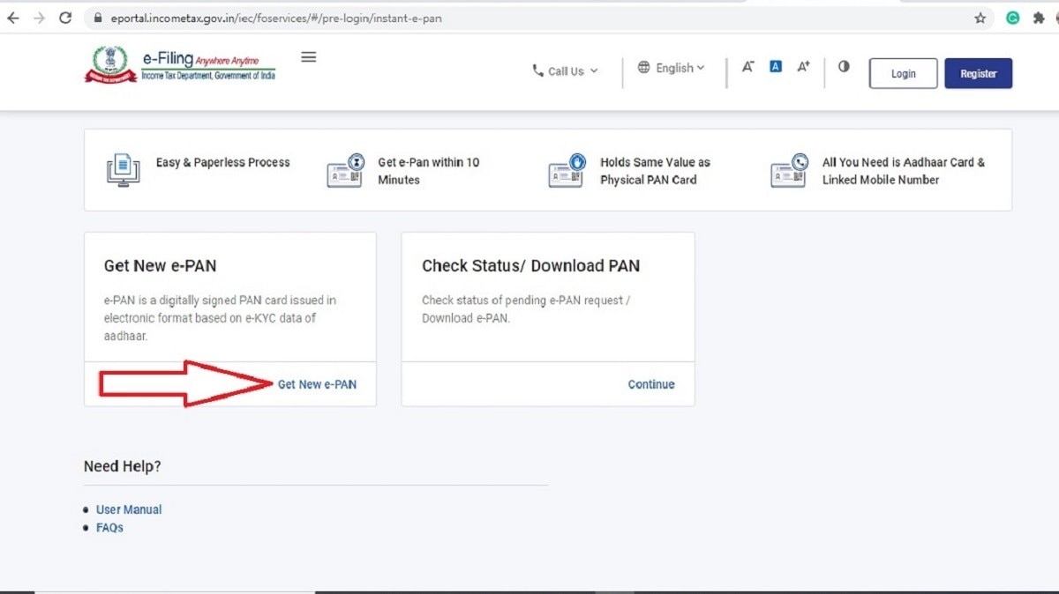This screenshot has width=1059, height=594.
Task: Click the Easy & Paperless Process icon
Action: click(123, 169)
